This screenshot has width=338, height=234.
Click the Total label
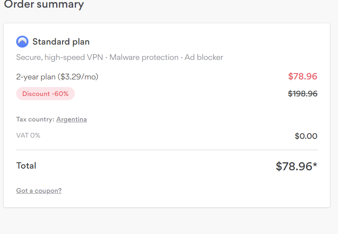(26, 166)
